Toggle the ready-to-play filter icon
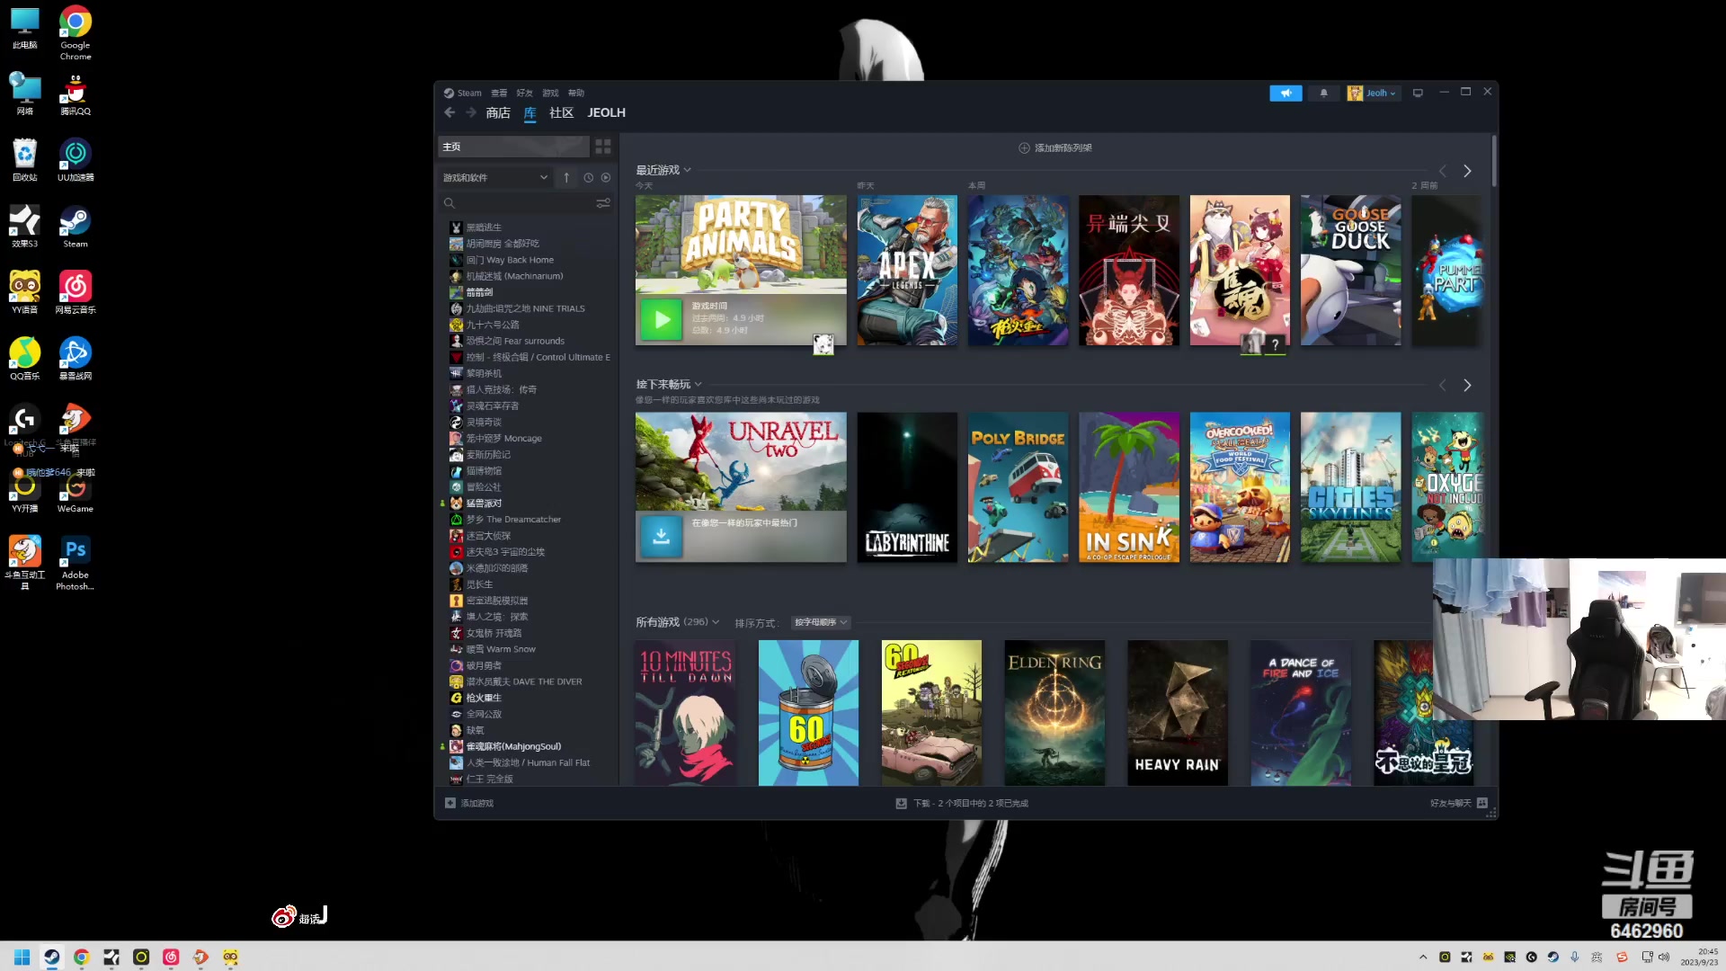 pos(606,178)
